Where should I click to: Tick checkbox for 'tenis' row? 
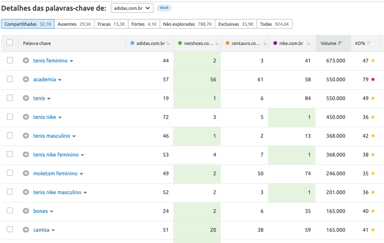pyautogui.click(x=10, y=98)
